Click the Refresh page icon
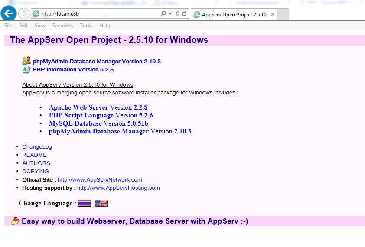Screen dimensions: 365x247 (x=184, y=13)
